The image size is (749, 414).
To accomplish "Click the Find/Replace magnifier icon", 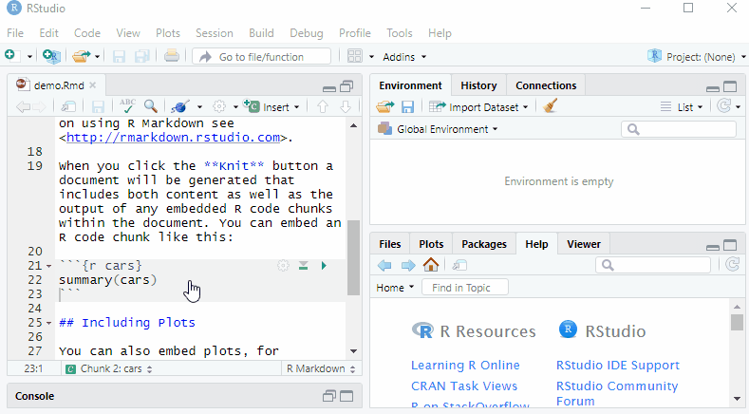I will (x=151, y=106).
